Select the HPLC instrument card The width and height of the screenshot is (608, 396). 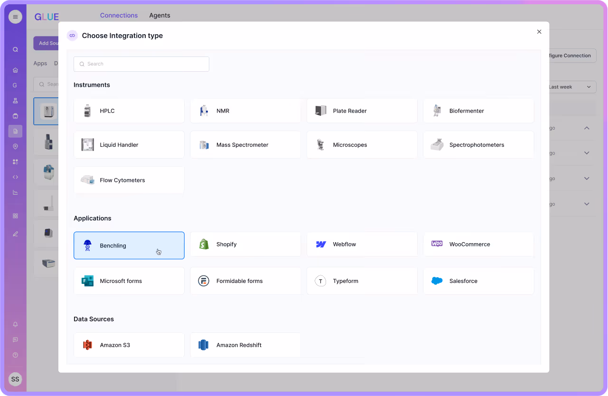pos(129,111)
